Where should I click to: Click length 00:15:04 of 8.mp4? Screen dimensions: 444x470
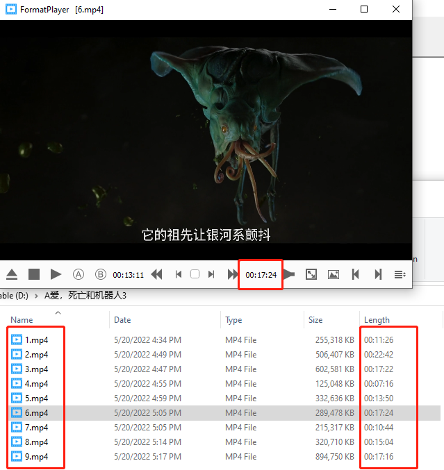tap(379, 442)
